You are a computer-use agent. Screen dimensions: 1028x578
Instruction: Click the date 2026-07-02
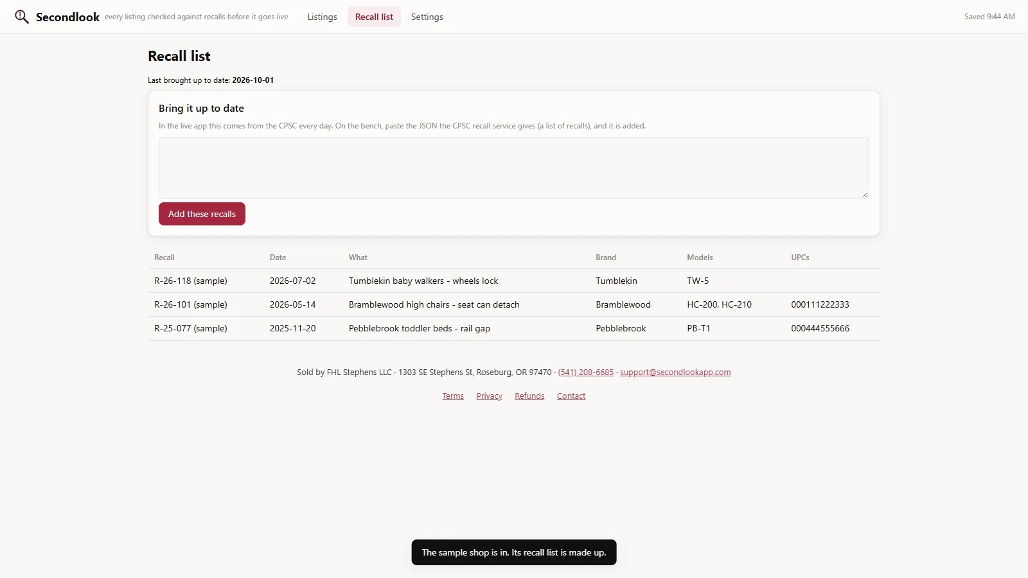coord(292,281)
